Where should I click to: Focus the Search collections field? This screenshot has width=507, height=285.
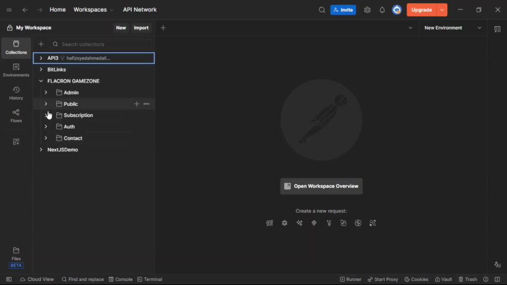[101, 44]
